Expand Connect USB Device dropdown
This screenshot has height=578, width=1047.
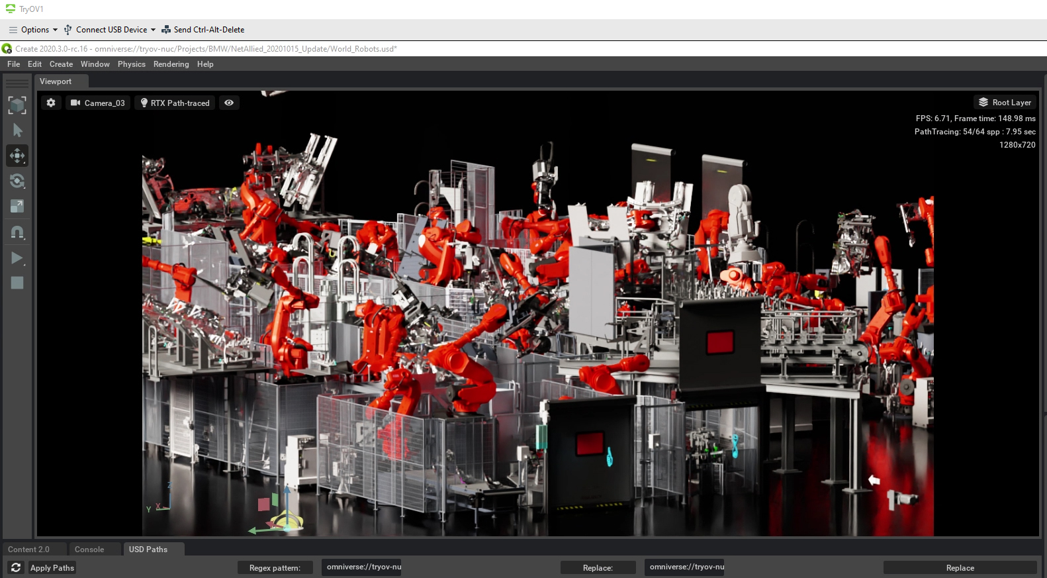[x=110, y=30]
